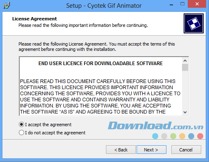The height and width of the screenshot is (162, 209).
Task: Click the green dot under the watermark
Action: (x=173, y=136)
